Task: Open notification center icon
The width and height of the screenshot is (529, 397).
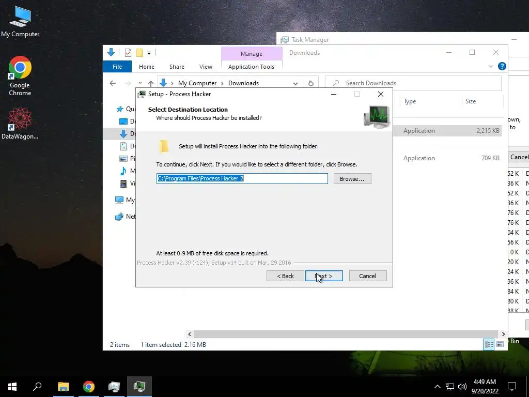Action: 512,387
